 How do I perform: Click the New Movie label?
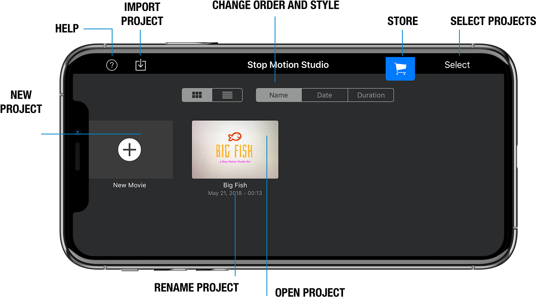coord(129,185)
